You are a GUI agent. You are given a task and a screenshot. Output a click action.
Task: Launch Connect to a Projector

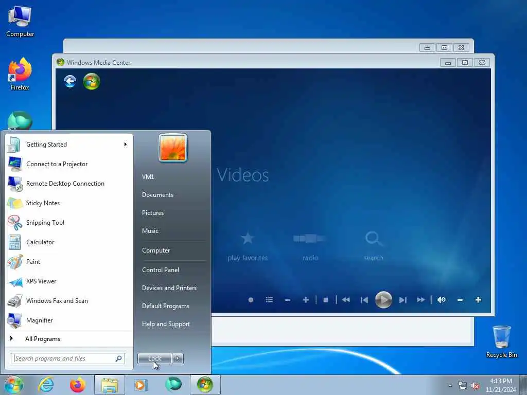[x=69, y=164]
